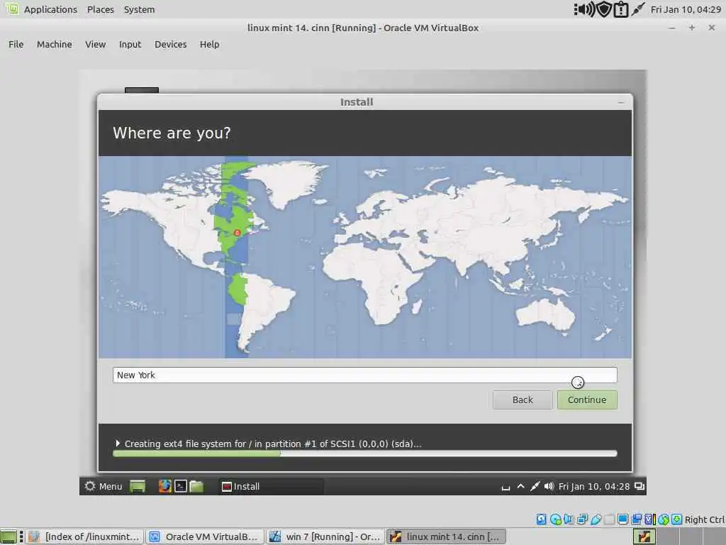Click the host clock Fri Jan 10, 04:29
Screen dimensions: 726x545
tap(686, 9)
